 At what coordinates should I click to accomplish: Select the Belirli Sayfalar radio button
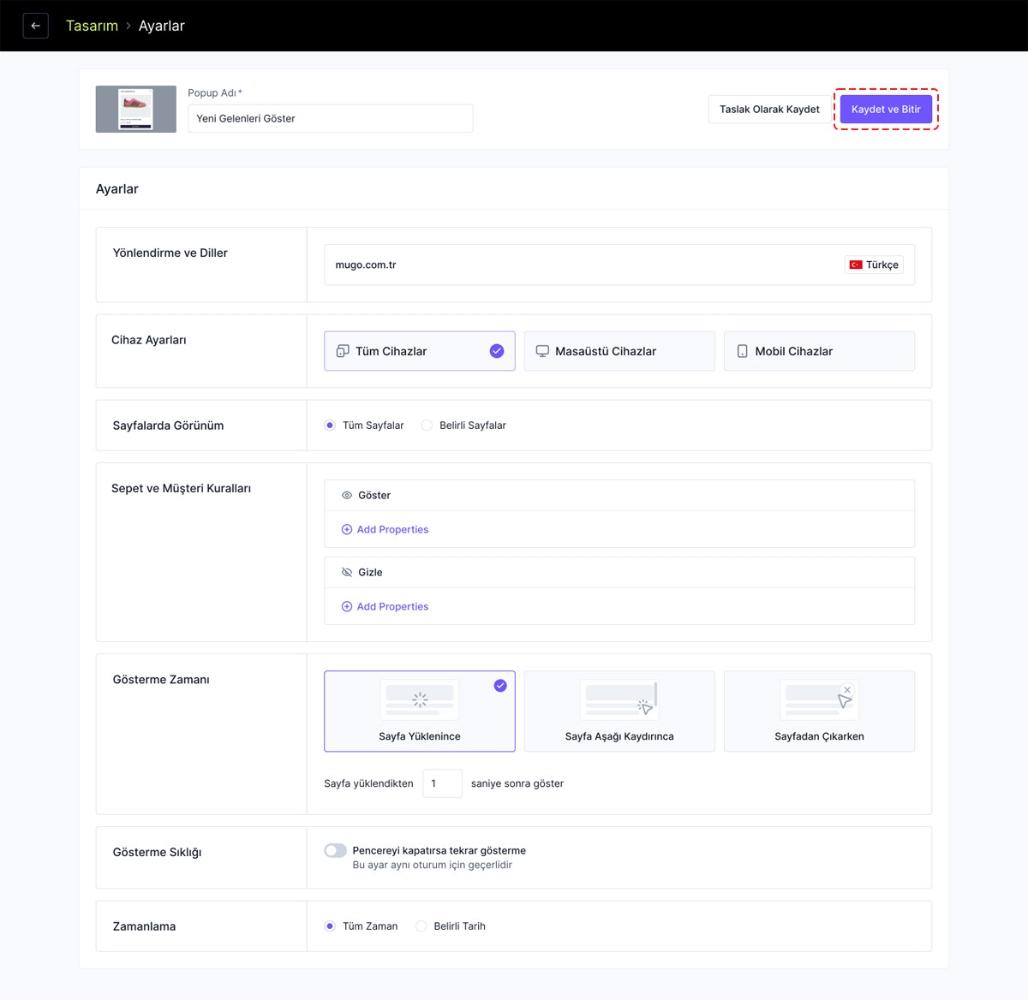(x=427, y=426)
